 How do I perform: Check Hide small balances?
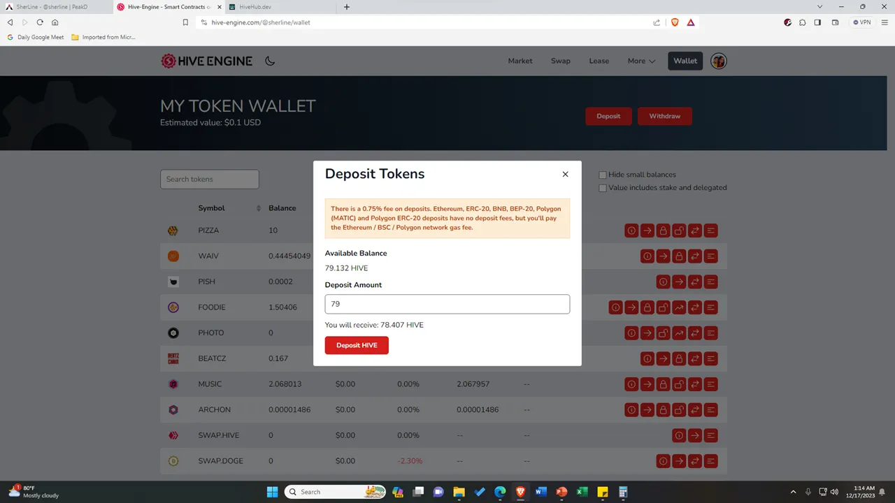603,175
